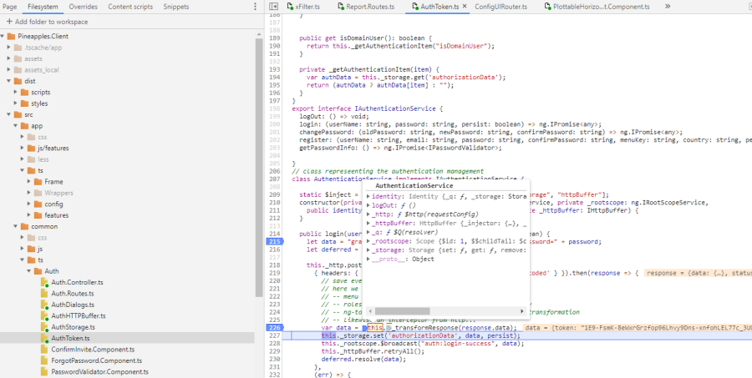Expand the _storage property in the popup
752x378 pixels.
click(x=368, y=249)
